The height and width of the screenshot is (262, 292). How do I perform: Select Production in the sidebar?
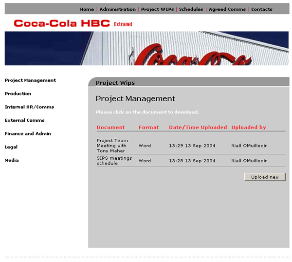[x=18, y=94]
